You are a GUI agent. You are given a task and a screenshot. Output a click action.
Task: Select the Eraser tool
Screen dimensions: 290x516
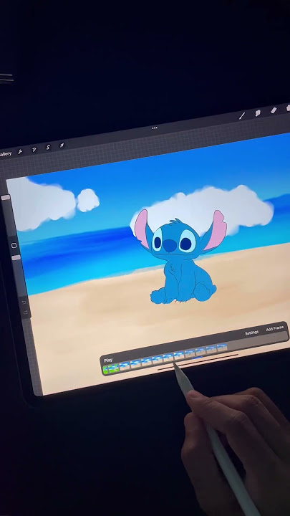pos(274,110)
